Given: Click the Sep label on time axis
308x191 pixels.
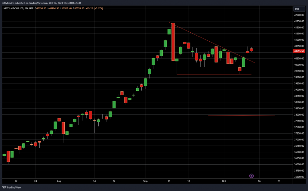Looking at the screenshot, I should pyautogui.click(x=145, y=181).
